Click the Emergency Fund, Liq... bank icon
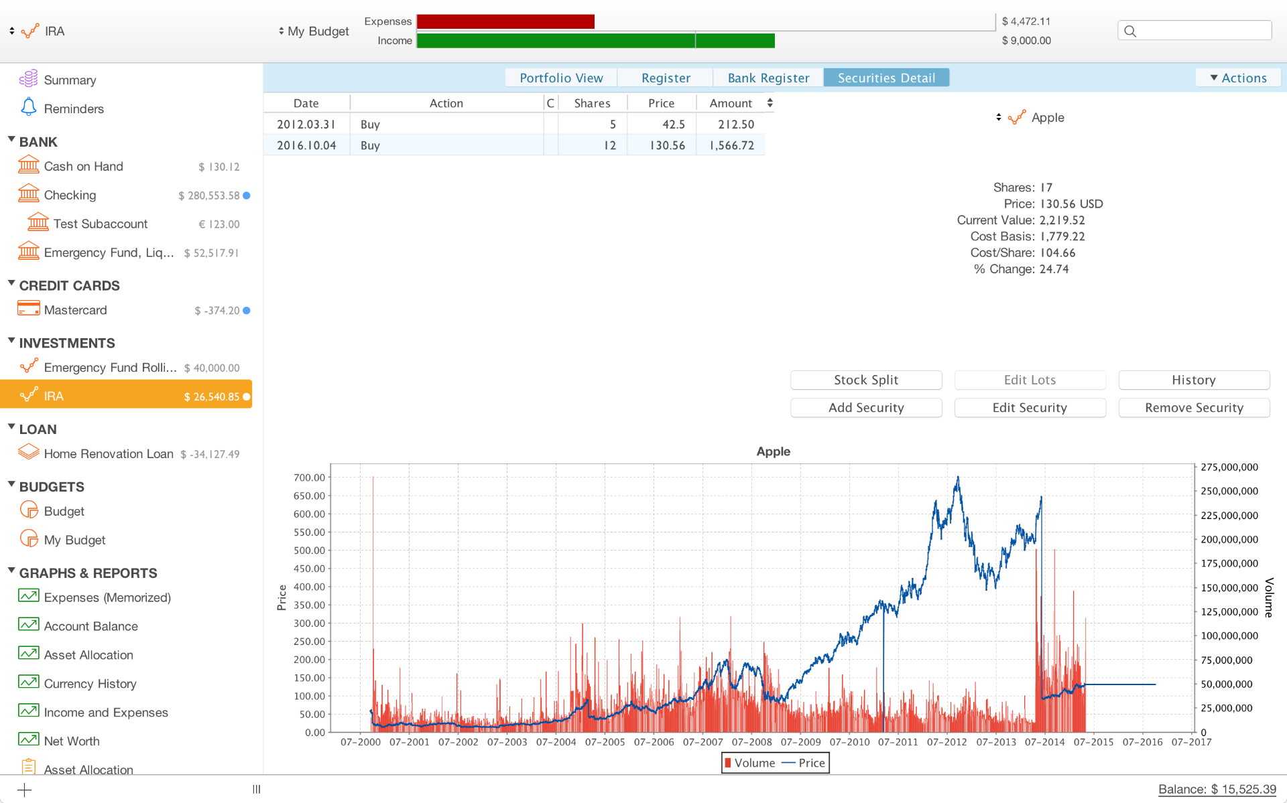The height and width of the screenshot is (803, 1287). pos(28,251)
